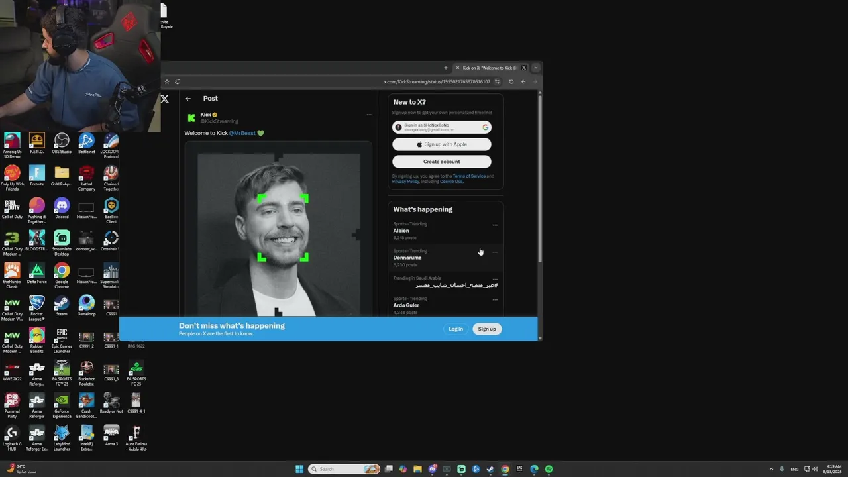Screen dimensions: 848x477
Task: Select the Crash Bandicoot desktop icon
Action: click(86, 403)
